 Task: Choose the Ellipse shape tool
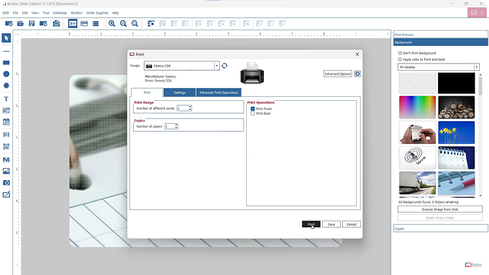[x=6, y=74]
